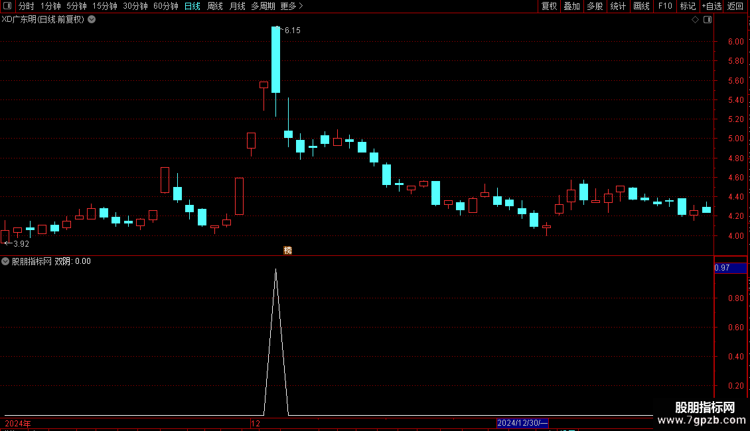Switch to 分时 intraday view
The width and height of the screenshot is (750, 431).
[x=26, y=6]
